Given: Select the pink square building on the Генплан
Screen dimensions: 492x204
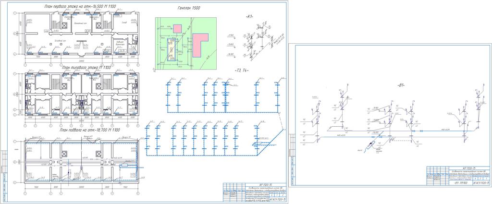Looking at the screenshot, I should tap(178, 28).
